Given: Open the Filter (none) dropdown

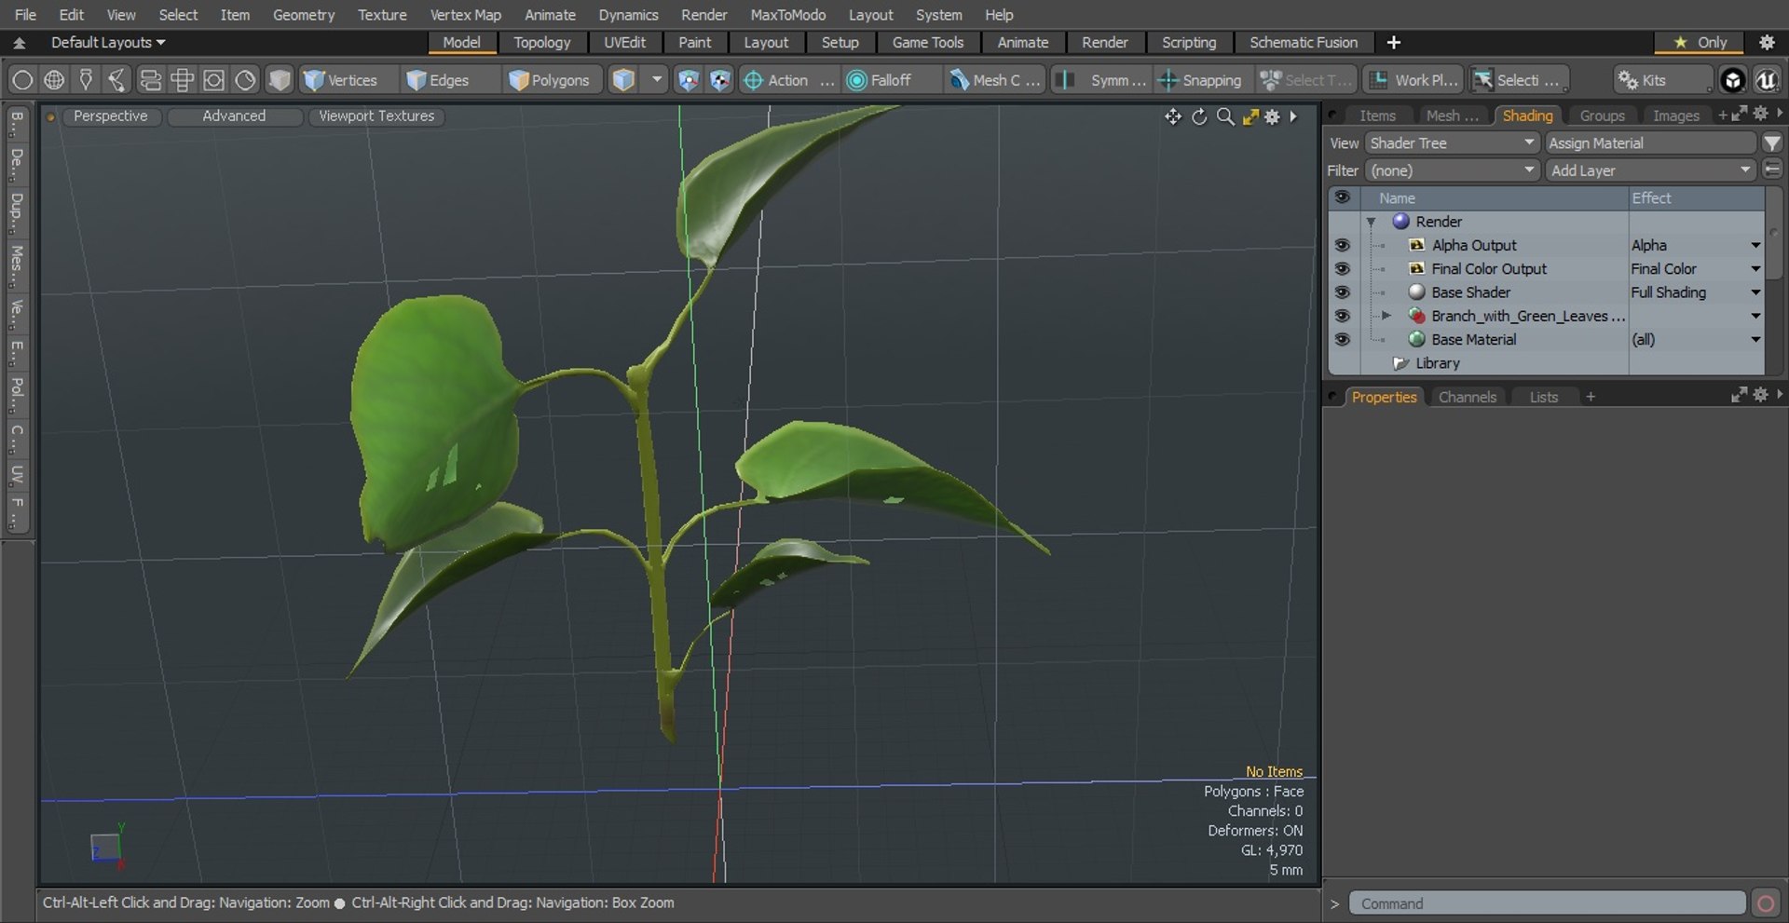Looking at the screenshot, I should 1452,170.
